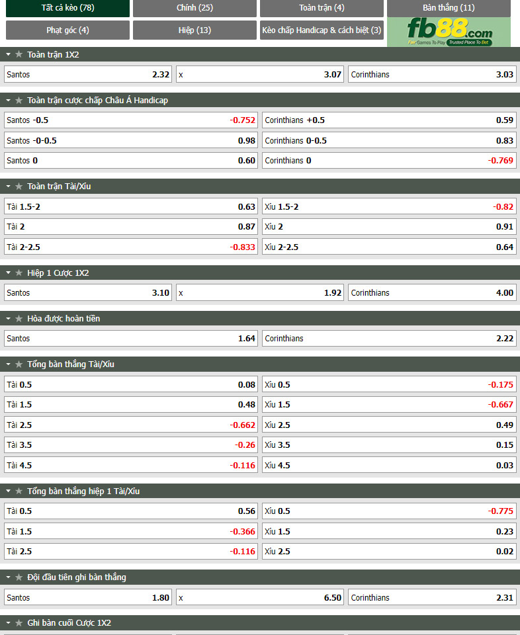Collapse the Toàn trận 1X2 section
The image size is (520, 635).
[8, 54]
